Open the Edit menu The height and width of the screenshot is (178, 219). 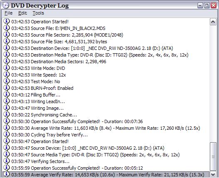[x=22, y=13]
